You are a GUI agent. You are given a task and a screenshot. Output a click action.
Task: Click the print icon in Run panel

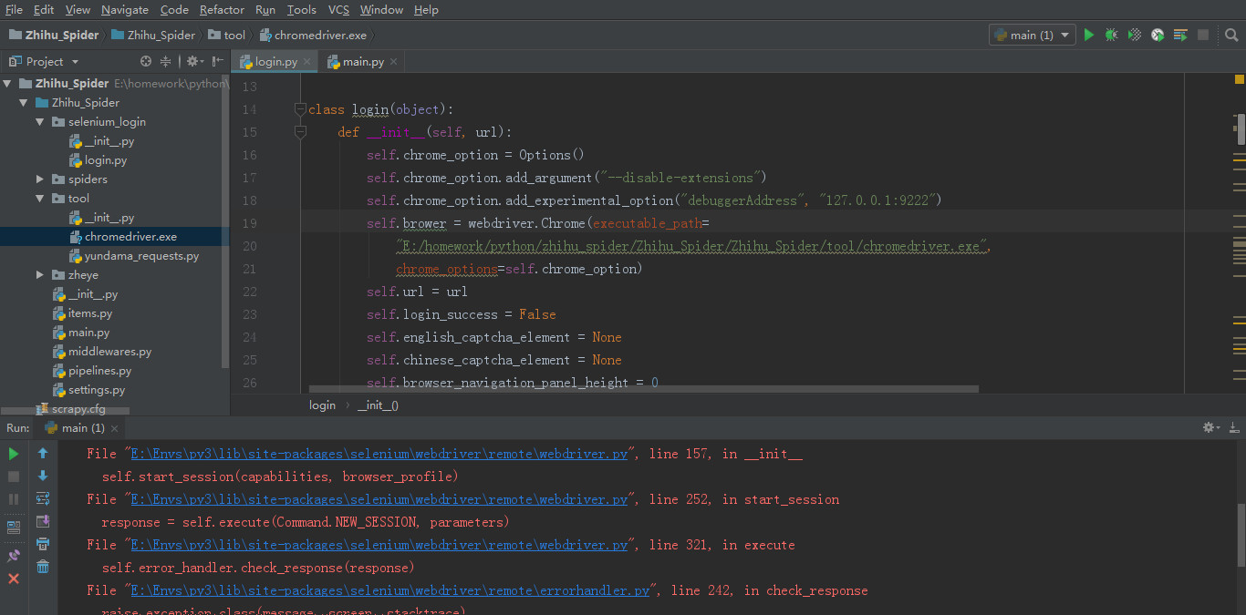click(42, 544)
